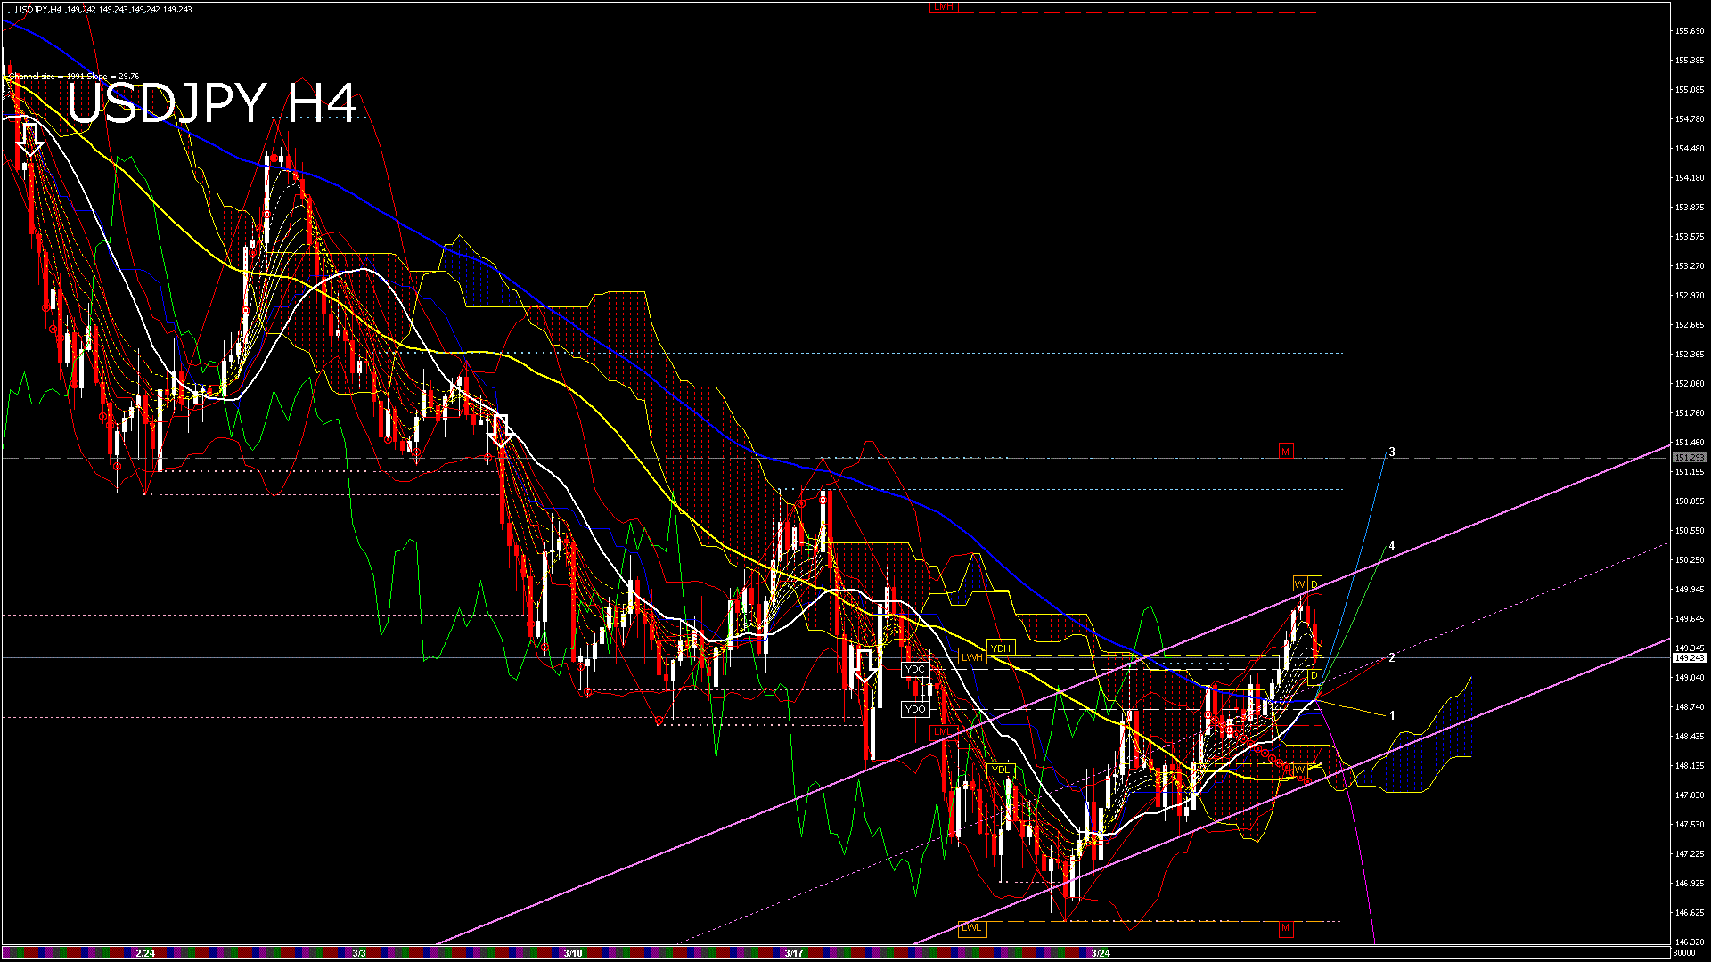Select the YDC label box

pyautogui.click(x=915, y=669)
